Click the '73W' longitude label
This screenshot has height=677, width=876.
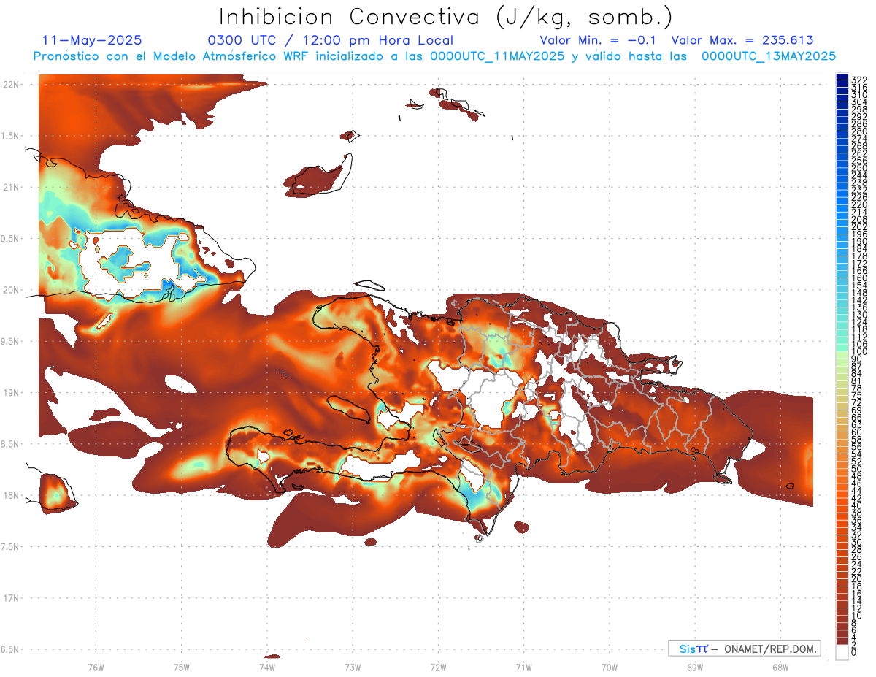[x=353, y=667]
